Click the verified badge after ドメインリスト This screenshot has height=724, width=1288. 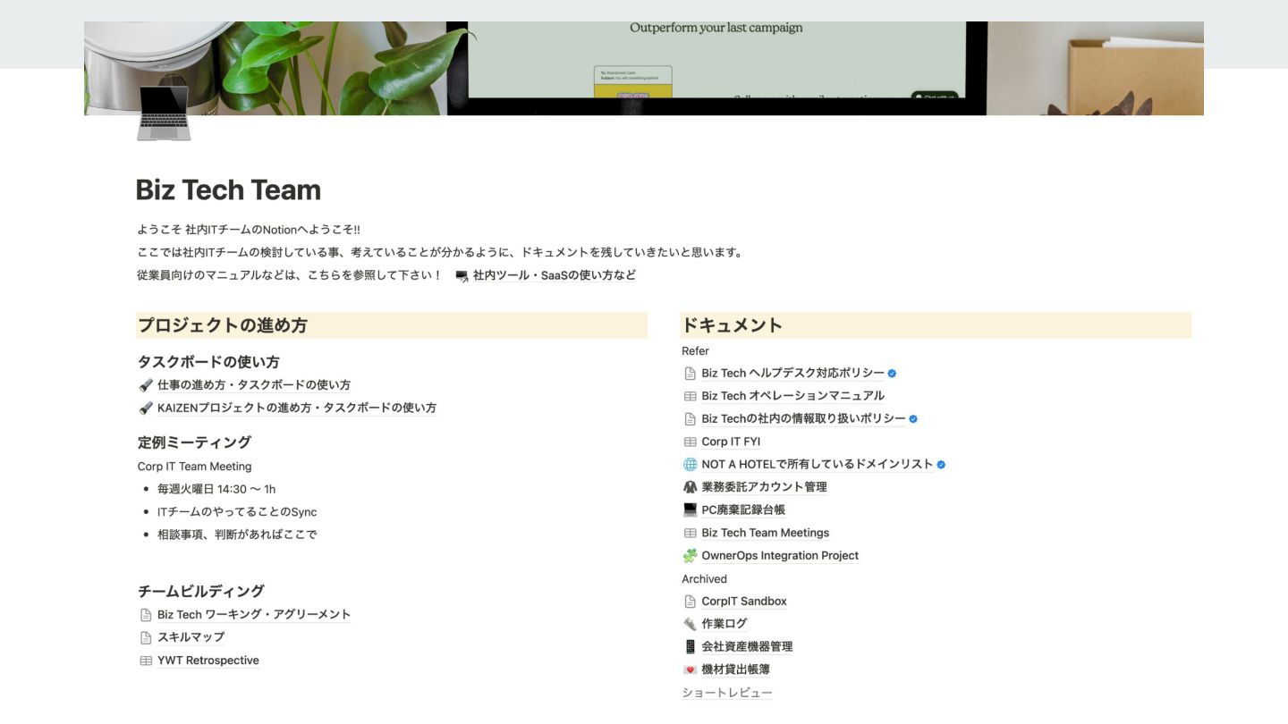941,465
